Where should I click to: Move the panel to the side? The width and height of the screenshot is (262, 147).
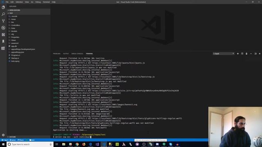pyautogui.click(x=255, y=53)
